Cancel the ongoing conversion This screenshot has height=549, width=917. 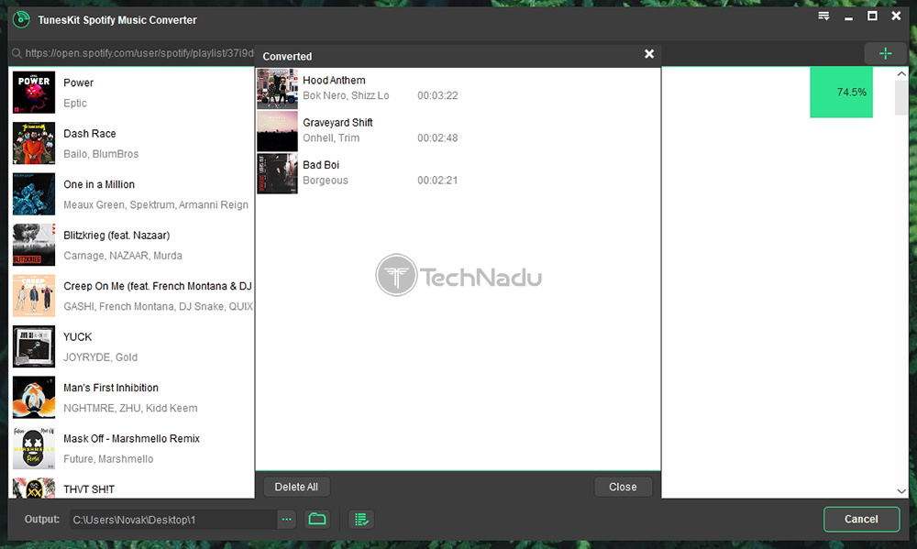coord(861,519)
